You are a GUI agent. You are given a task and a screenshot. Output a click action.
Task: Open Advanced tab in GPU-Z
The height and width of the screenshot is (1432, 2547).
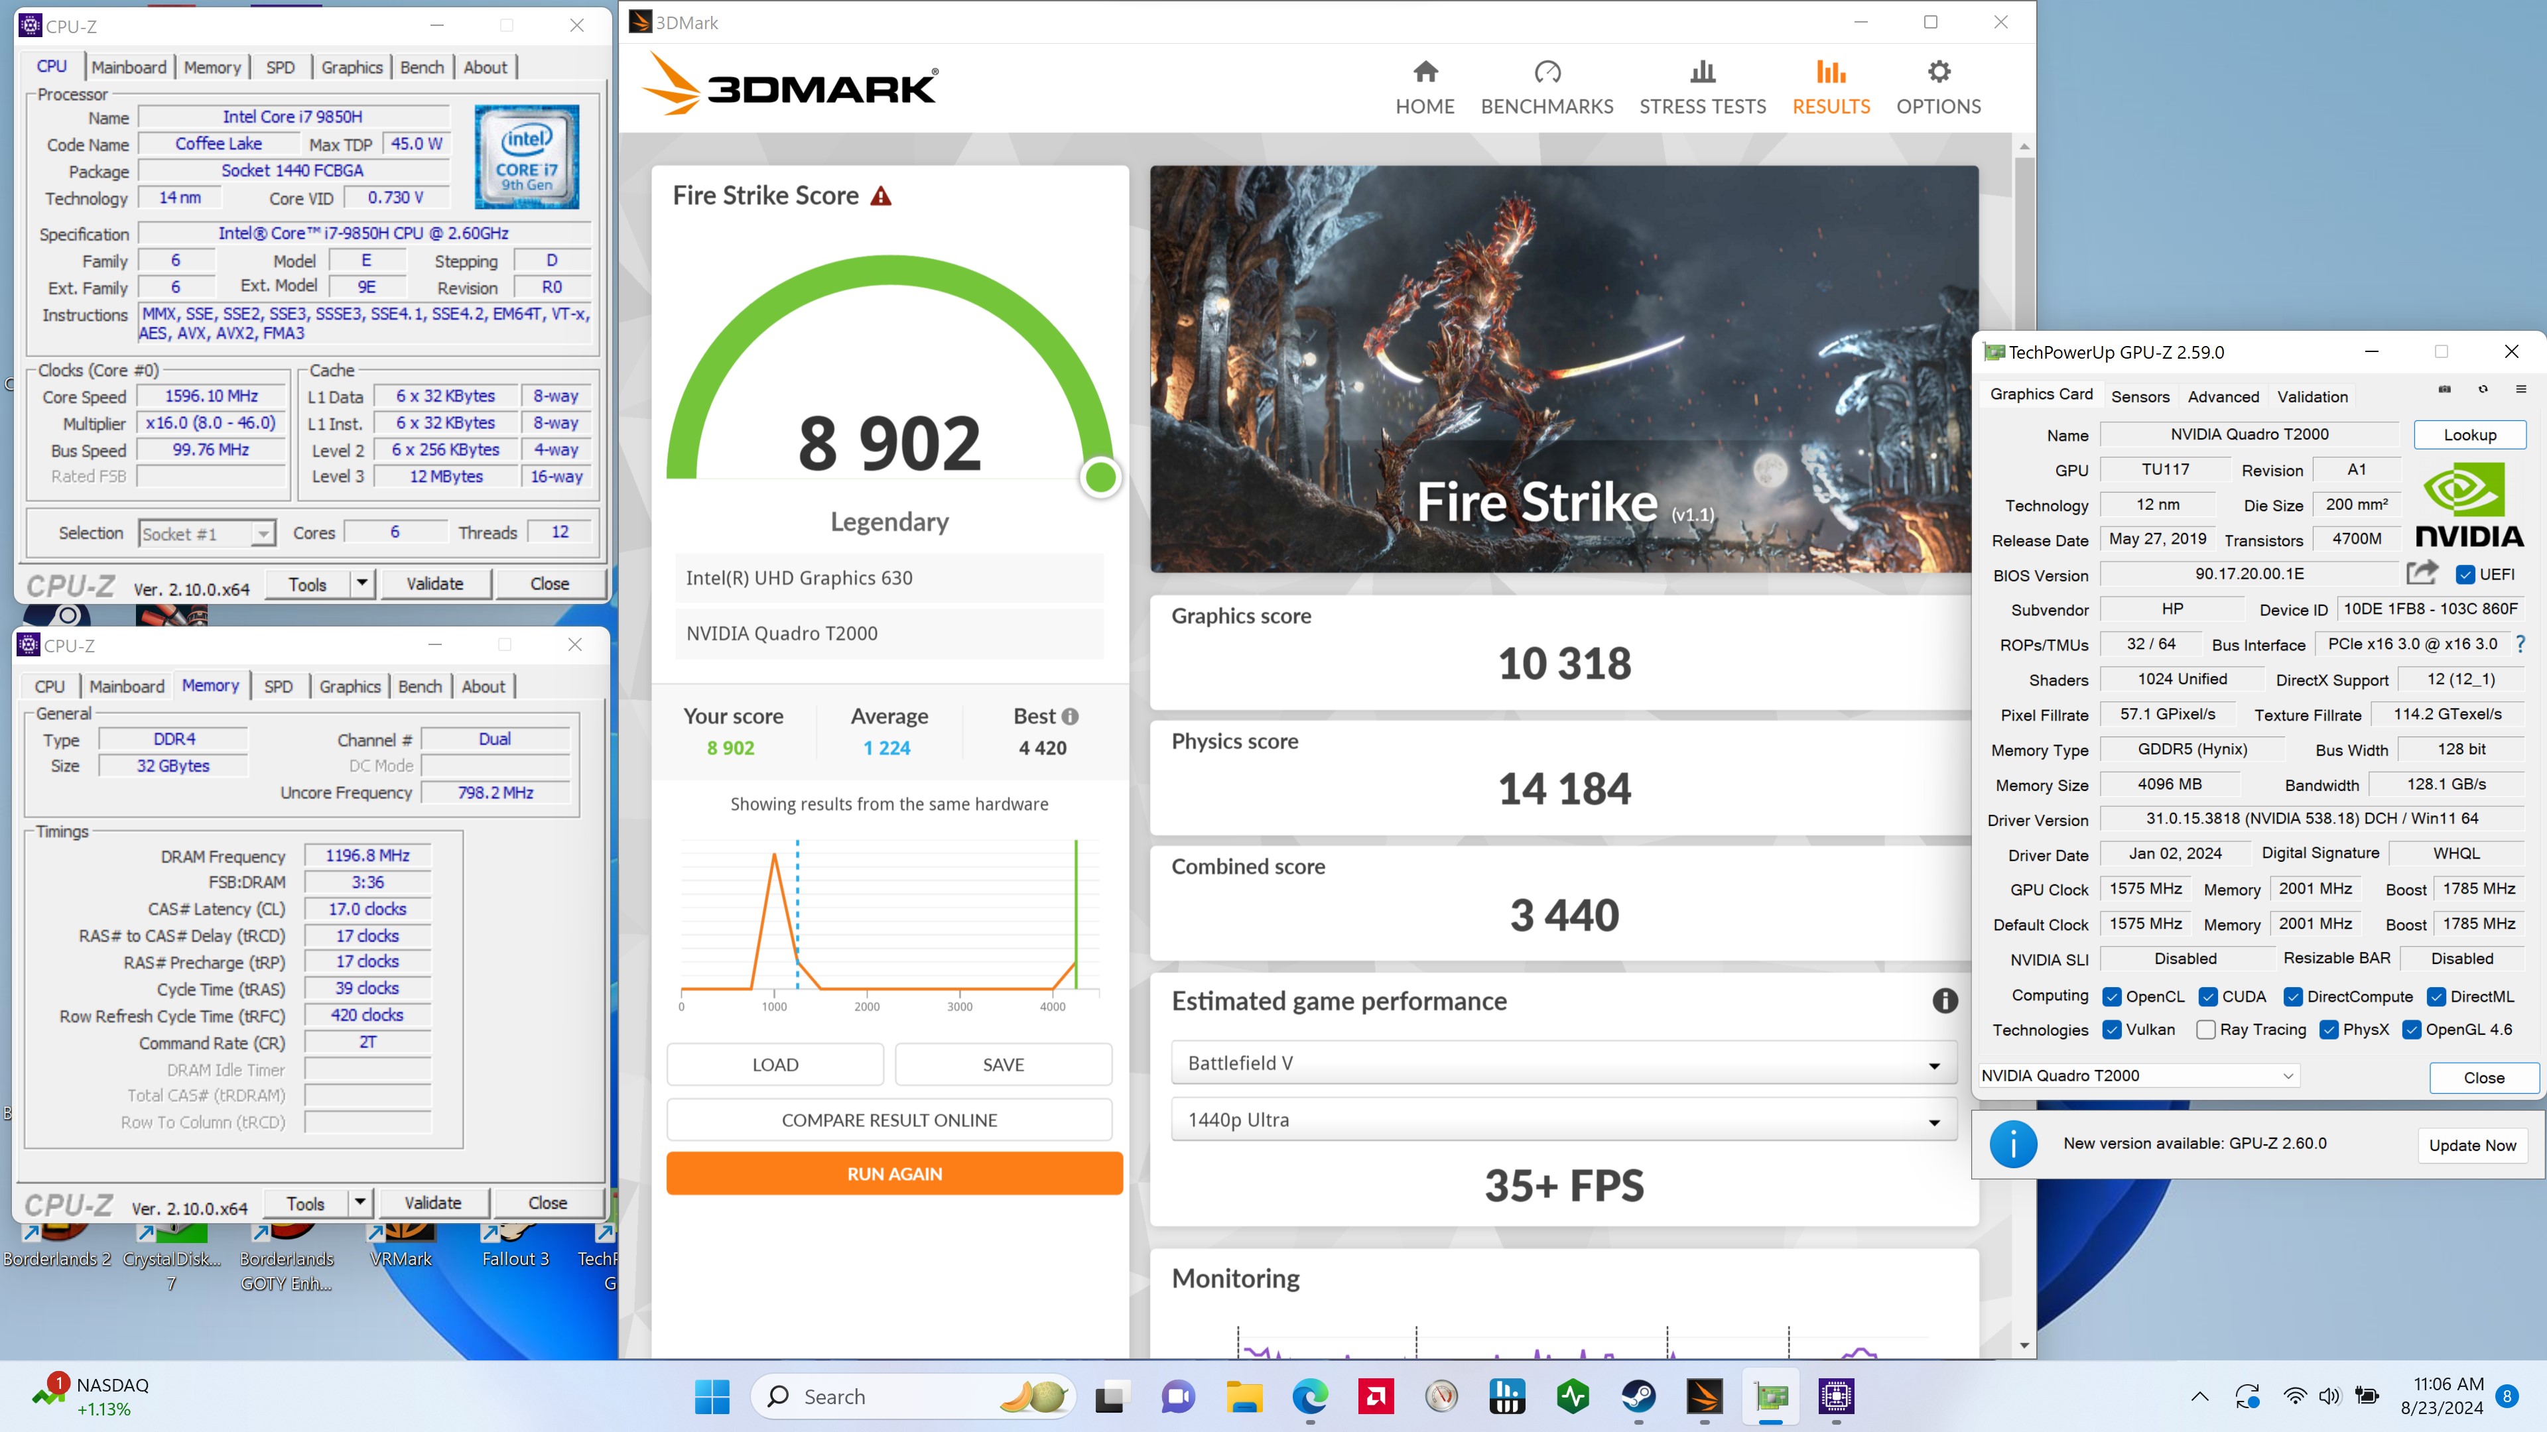coord(2223,396)
